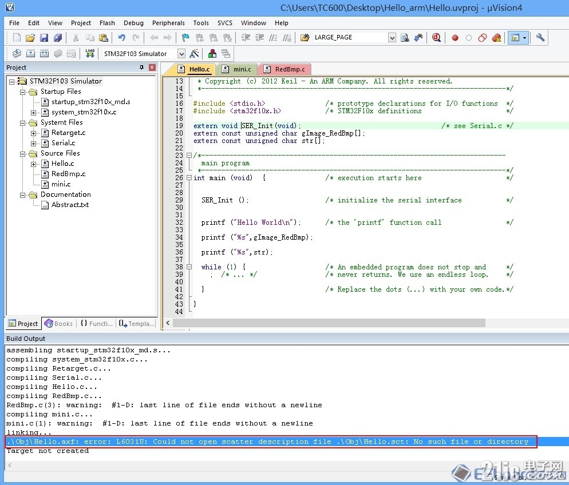The height and width of the screenshot is (485, 569).
Task: Fold the while loop block
Action: 189,267
